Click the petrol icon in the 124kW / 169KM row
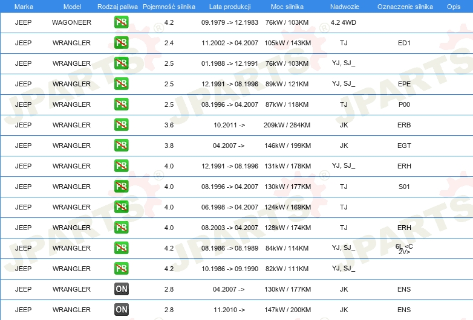This screenshot has height=320, width=473. click(121, 207)
